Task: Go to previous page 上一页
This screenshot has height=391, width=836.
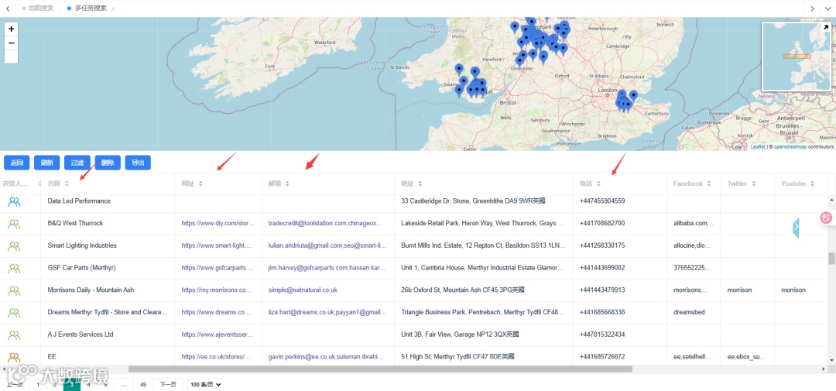Action: [x=15, y=385]
